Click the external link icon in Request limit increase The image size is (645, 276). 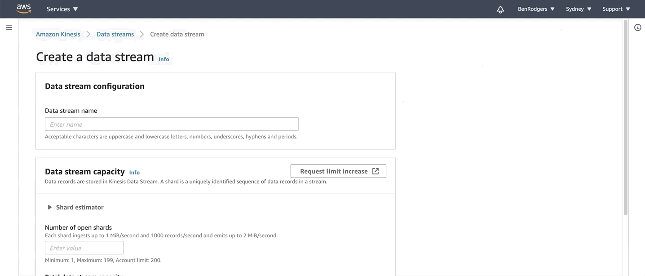point(376,171)
